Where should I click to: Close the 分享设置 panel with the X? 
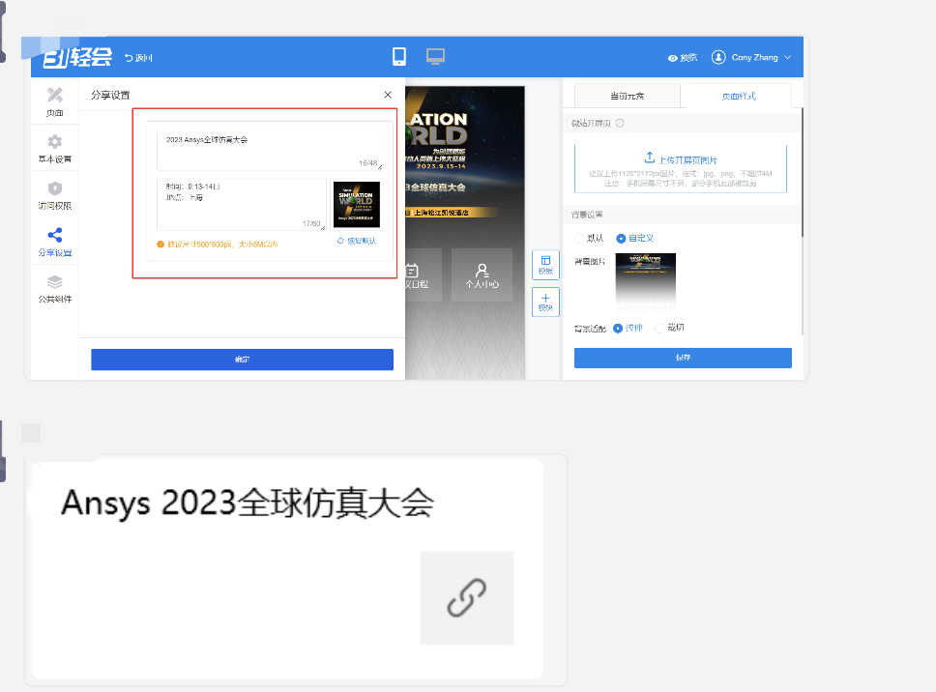[x=388, y=95]
